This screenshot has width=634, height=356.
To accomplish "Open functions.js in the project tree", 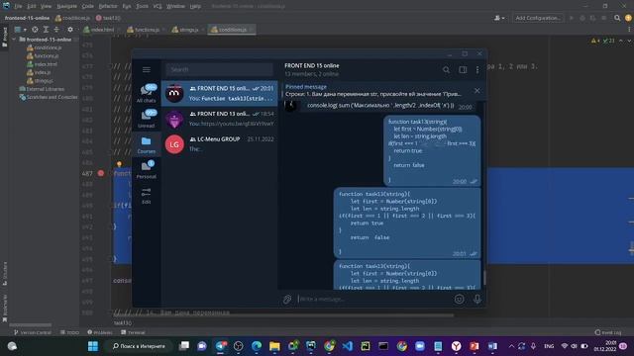I will pos(44,56).
